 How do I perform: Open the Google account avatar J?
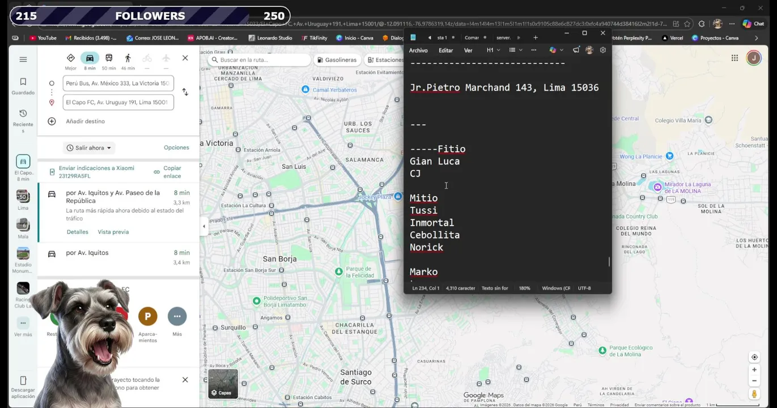click(x=754, y=58)
